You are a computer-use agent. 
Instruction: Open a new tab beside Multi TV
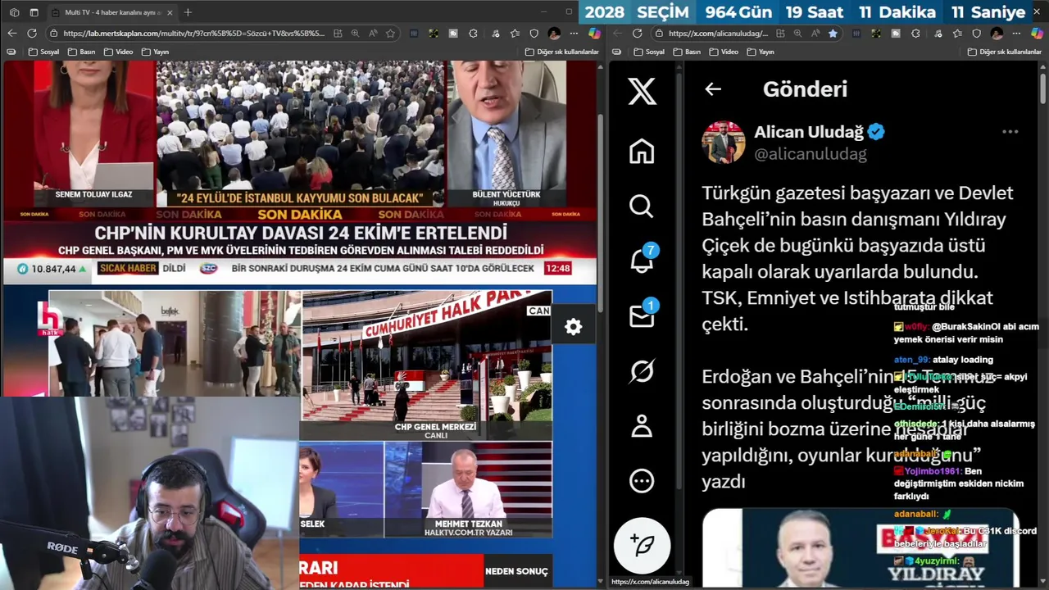coord(188,12)
